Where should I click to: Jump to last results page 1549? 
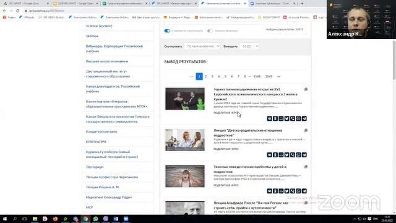point(269,76)
